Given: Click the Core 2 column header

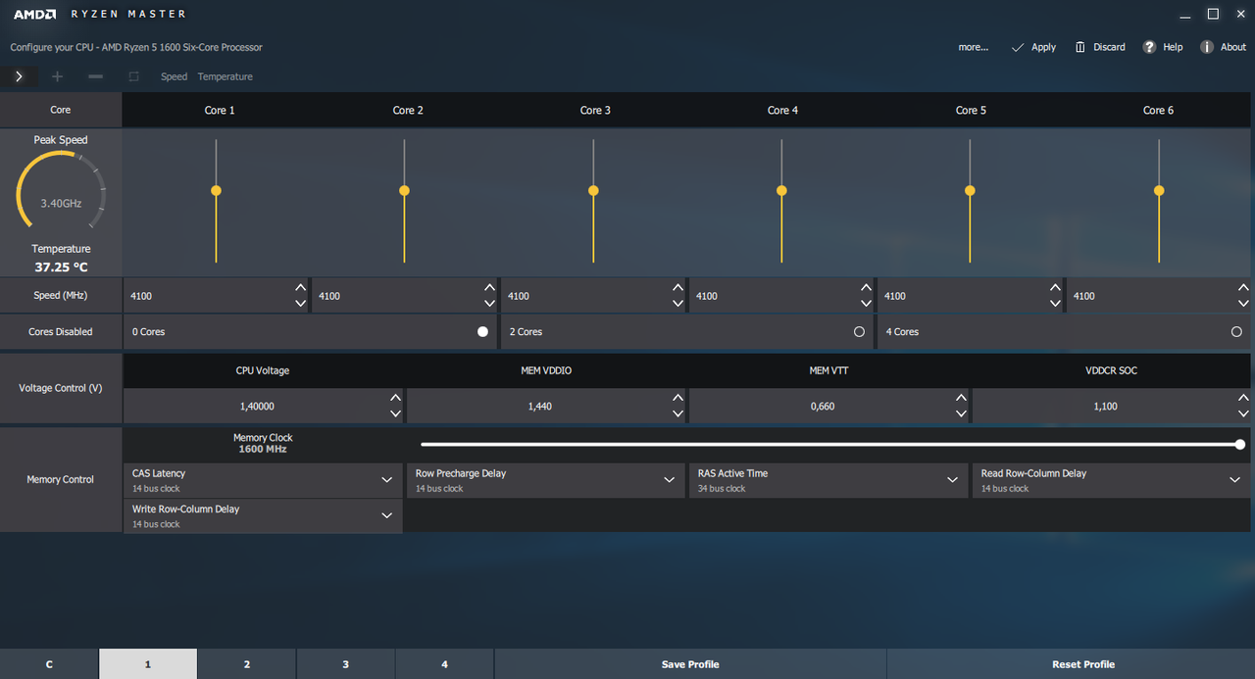Looking at the screenshot, I should point(408,111).
